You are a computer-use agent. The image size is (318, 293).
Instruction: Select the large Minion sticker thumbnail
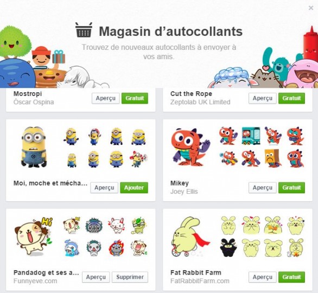point(34,147)
